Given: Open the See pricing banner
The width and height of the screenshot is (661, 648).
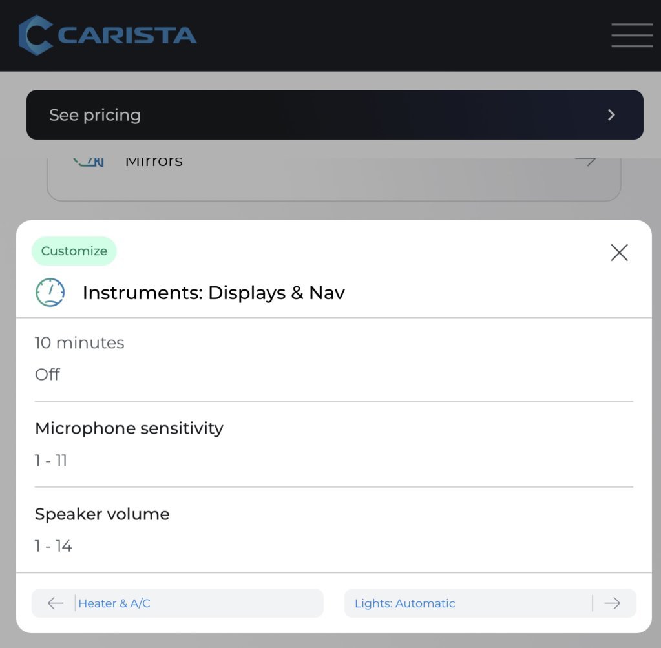Looking at the screenshot, I should click(x=335, y=114).
